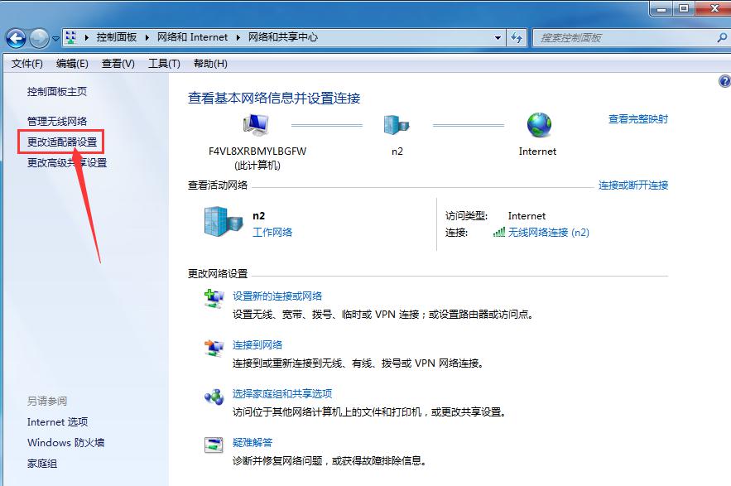This screenshot has height=486, width=731.
Task: Click the large n2 active network icon
Action: [220, 223]
